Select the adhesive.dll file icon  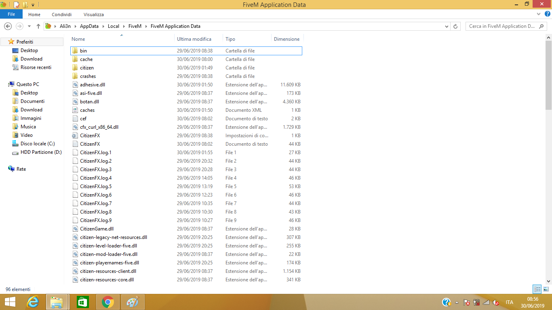click(75, 85)
